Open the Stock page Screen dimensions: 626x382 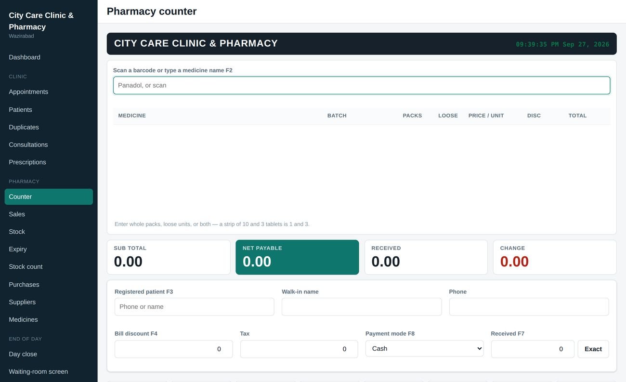tap(49, 232)
